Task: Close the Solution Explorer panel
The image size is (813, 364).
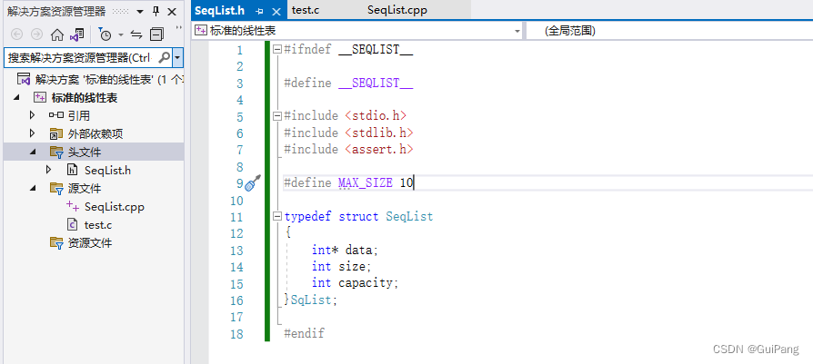Action: (172, 12)
